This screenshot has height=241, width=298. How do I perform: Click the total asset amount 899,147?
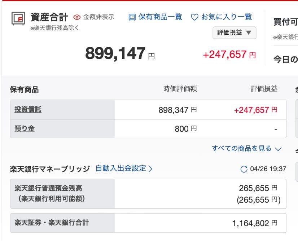pyautogui.click(x=115, y=54)
